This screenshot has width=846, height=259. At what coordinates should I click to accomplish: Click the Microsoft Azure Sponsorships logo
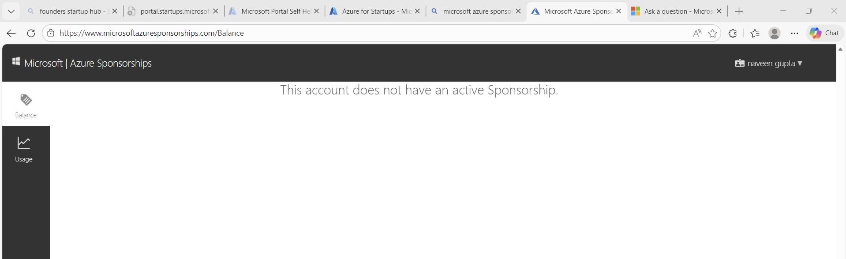82,63
